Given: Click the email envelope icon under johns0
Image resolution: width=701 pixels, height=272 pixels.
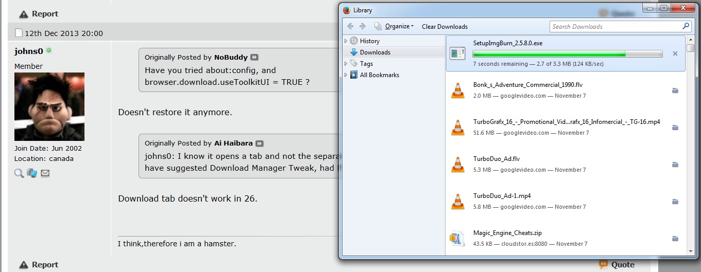Looking at the screenshot, I should click(x=45, y=173).
